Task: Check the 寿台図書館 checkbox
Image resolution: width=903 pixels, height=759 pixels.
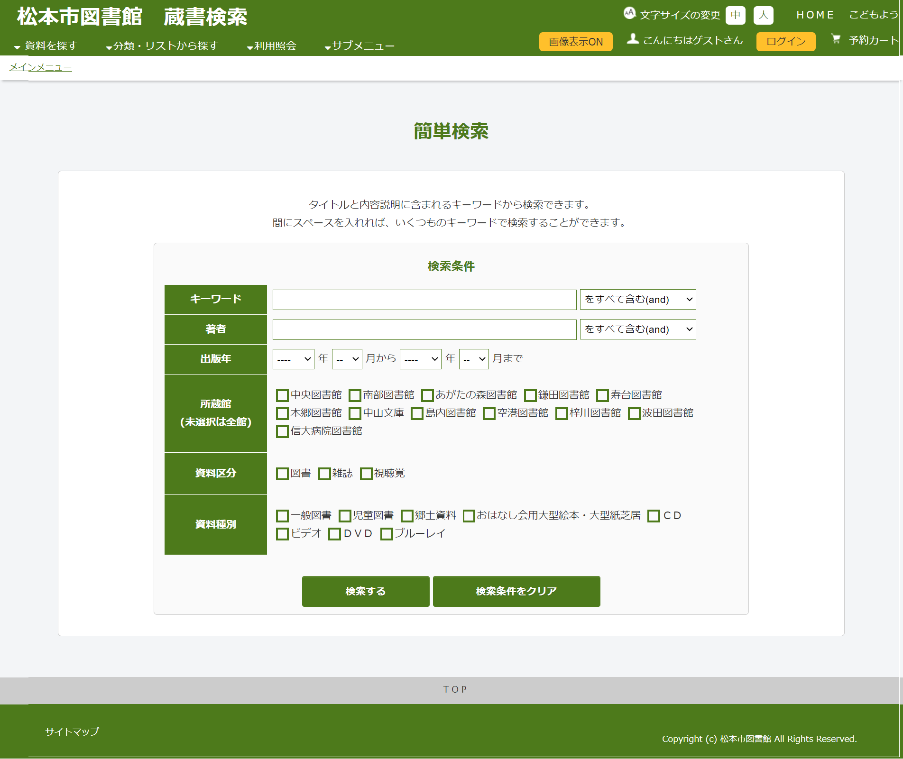Action: (x=602, y=395)
